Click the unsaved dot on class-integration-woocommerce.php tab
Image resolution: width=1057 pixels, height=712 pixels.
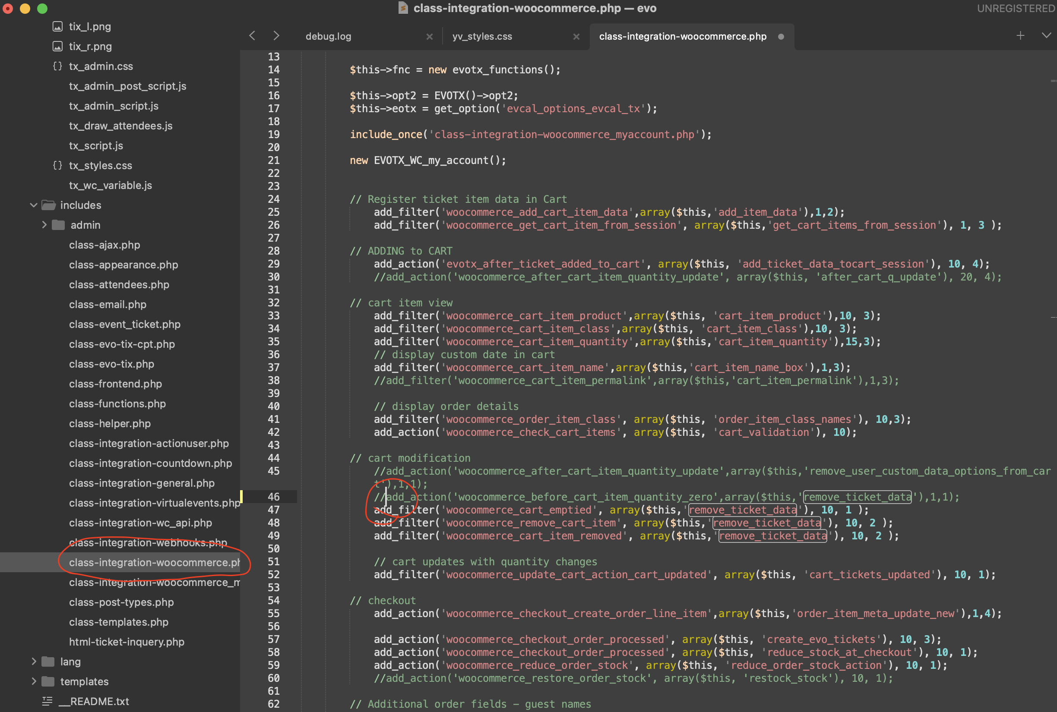(781, 36)
